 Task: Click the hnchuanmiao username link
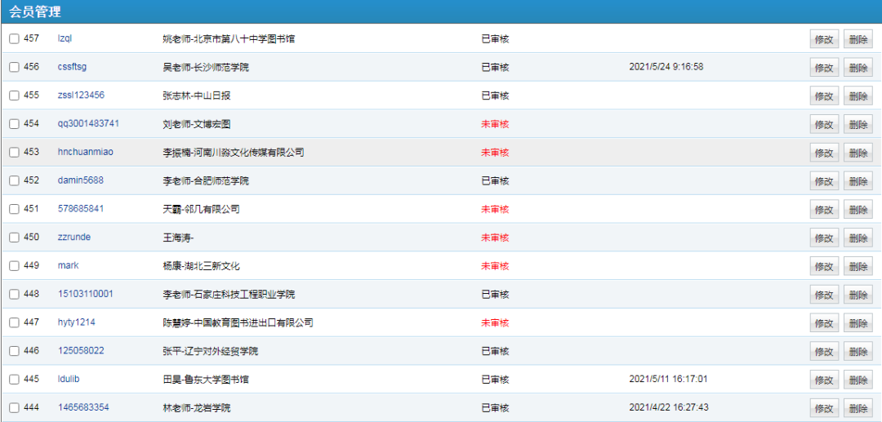[x=85, y=152]
